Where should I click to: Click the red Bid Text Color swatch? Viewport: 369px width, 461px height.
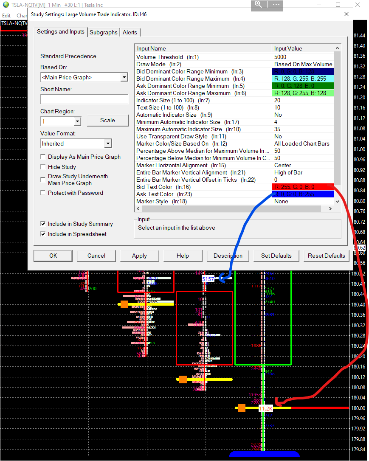(x=303, y=187)
